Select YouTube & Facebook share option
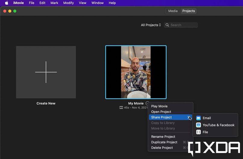 (215, 125)
